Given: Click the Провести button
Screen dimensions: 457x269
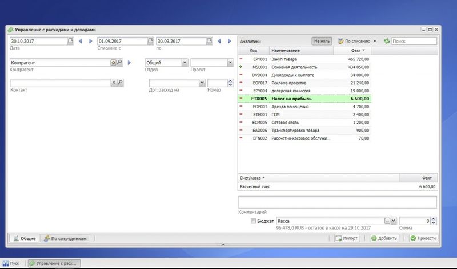Looking at the screenshot, I should point(423,238).
